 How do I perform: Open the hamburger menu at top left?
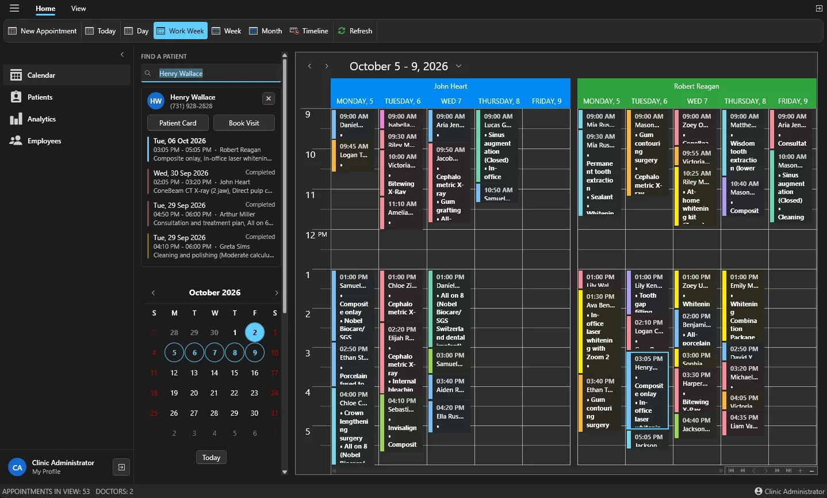tap(14, 8)
